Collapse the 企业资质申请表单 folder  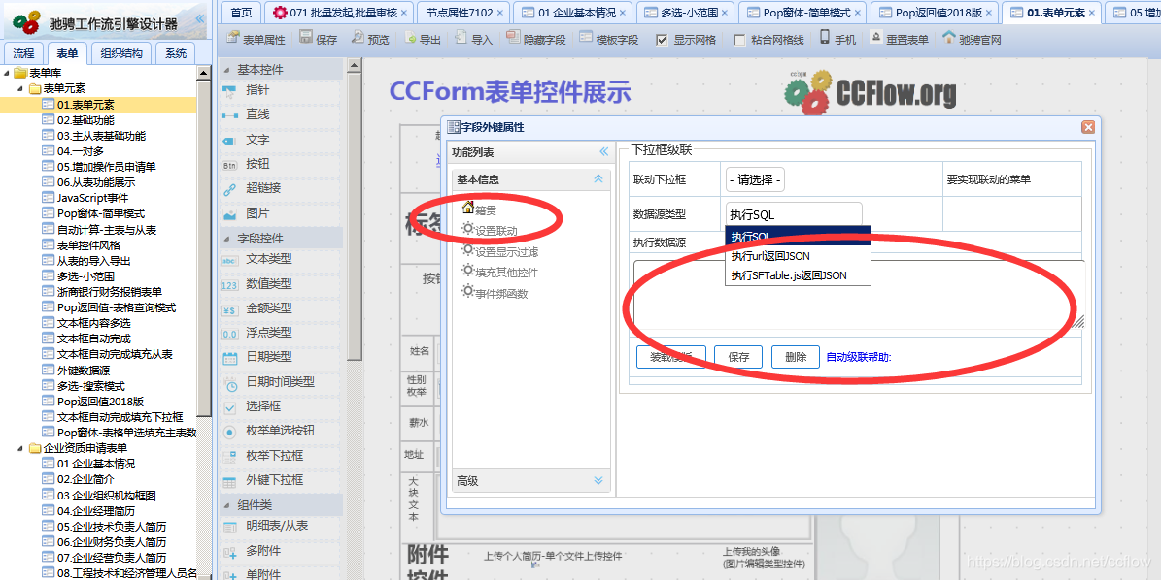pos(19,448)
